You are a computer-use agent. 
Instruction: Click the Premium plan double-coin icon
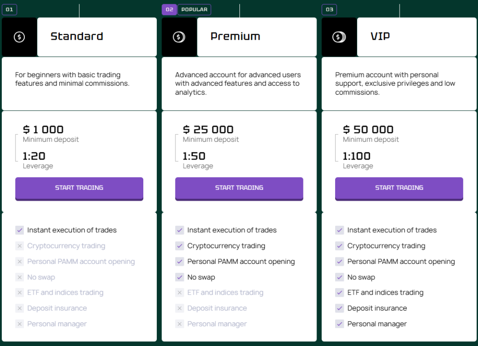pos(179,37)
